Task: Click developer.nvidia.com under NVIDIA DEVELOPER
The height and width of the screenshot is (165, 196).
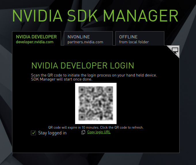Action: (35, 42)
